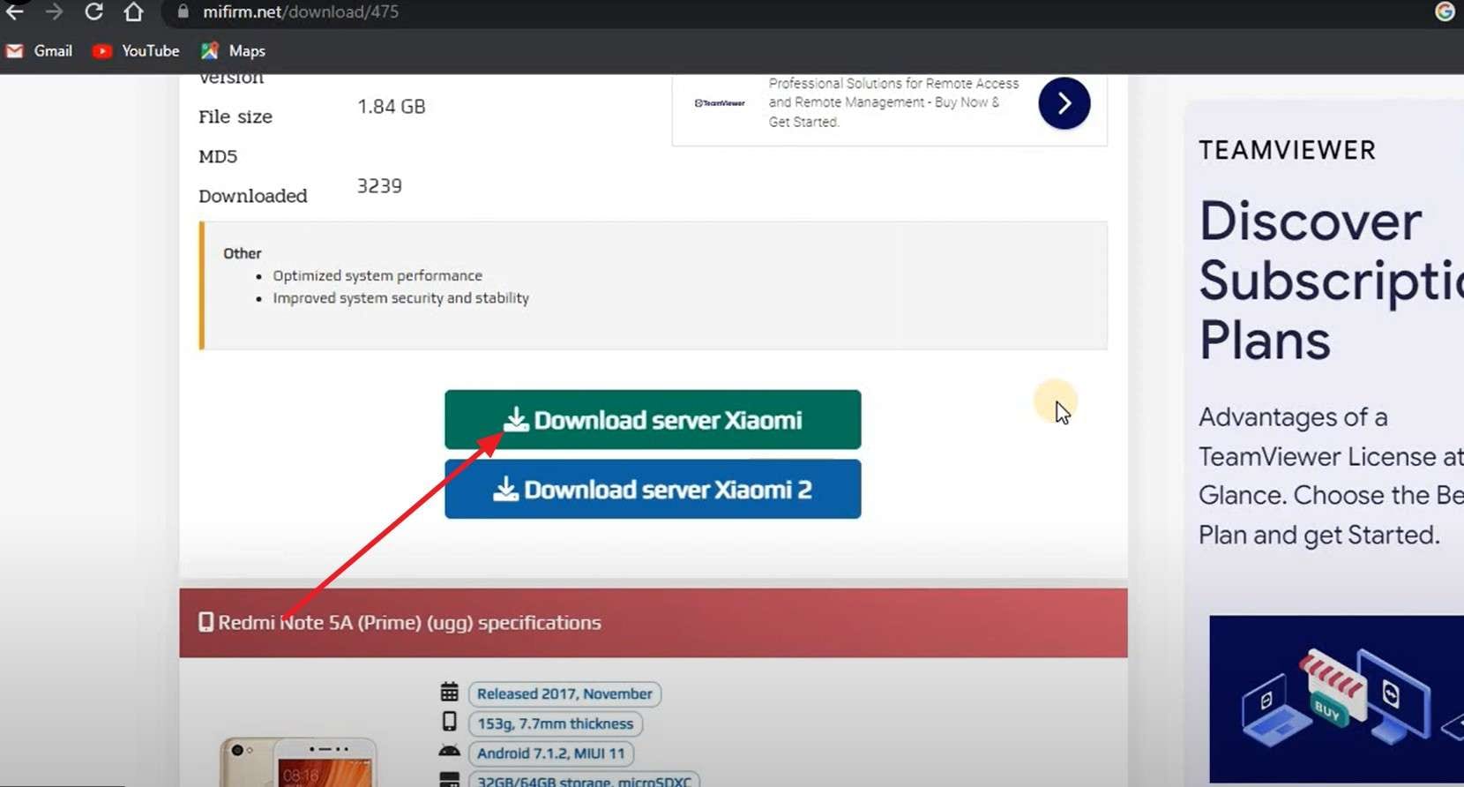1464x787 pixels.
Task: Click the TeamViewer logo in the top ad
Action: (x=720, y=103)
